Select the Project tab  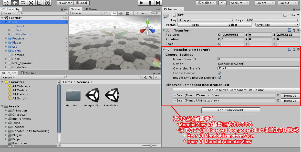coord(9,73)
